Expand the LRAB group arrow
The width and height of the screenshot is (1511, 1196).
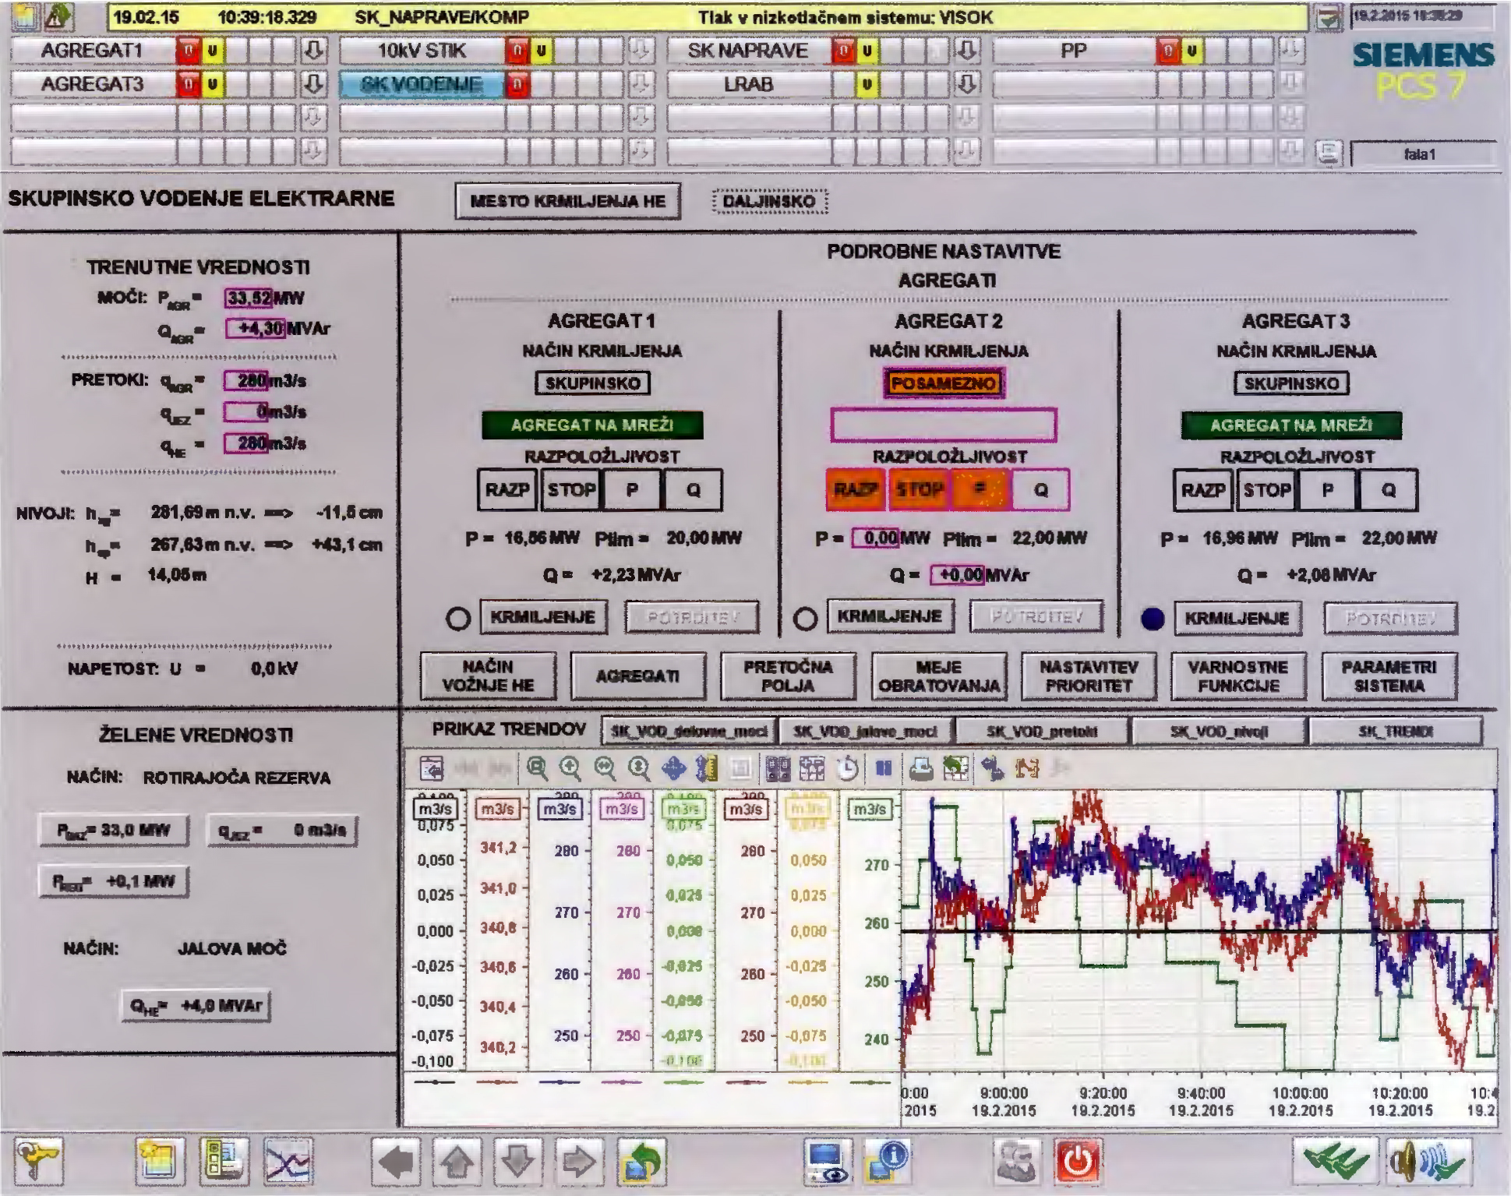(x=966, y=84)
